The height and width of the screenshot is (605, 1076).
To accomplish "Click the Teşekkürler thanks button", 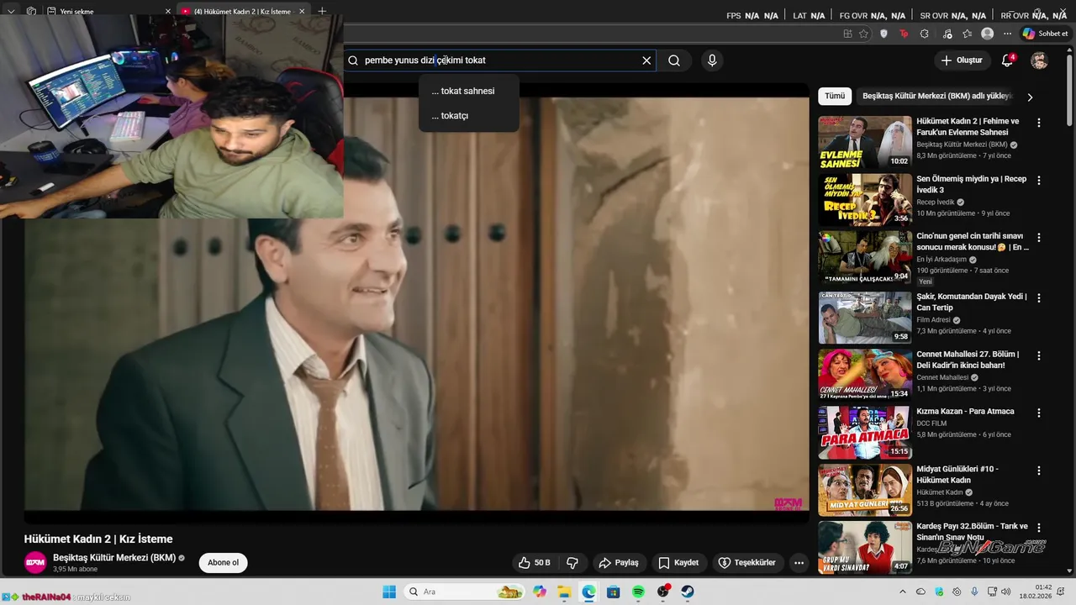I will (x=747, y=563).
